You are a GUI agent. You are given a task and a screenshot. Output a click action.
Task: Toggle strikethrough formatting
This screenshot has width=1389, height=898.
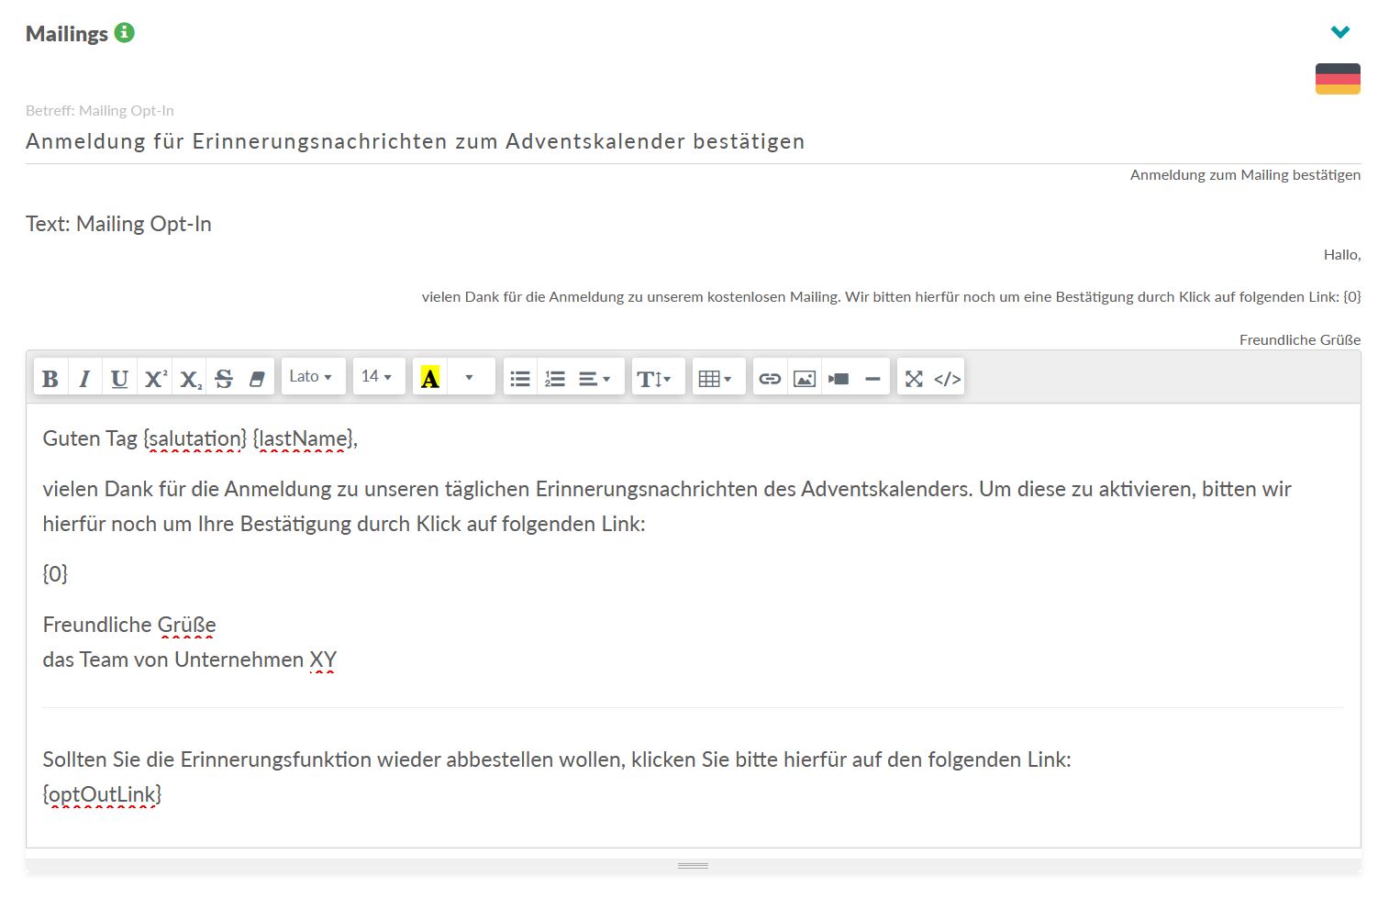(x=224, y=378)
